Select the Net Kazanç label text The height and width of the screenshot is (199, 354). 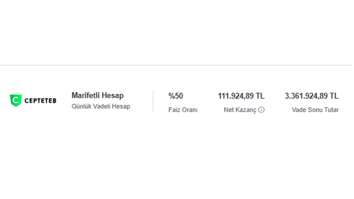[240, 110]
